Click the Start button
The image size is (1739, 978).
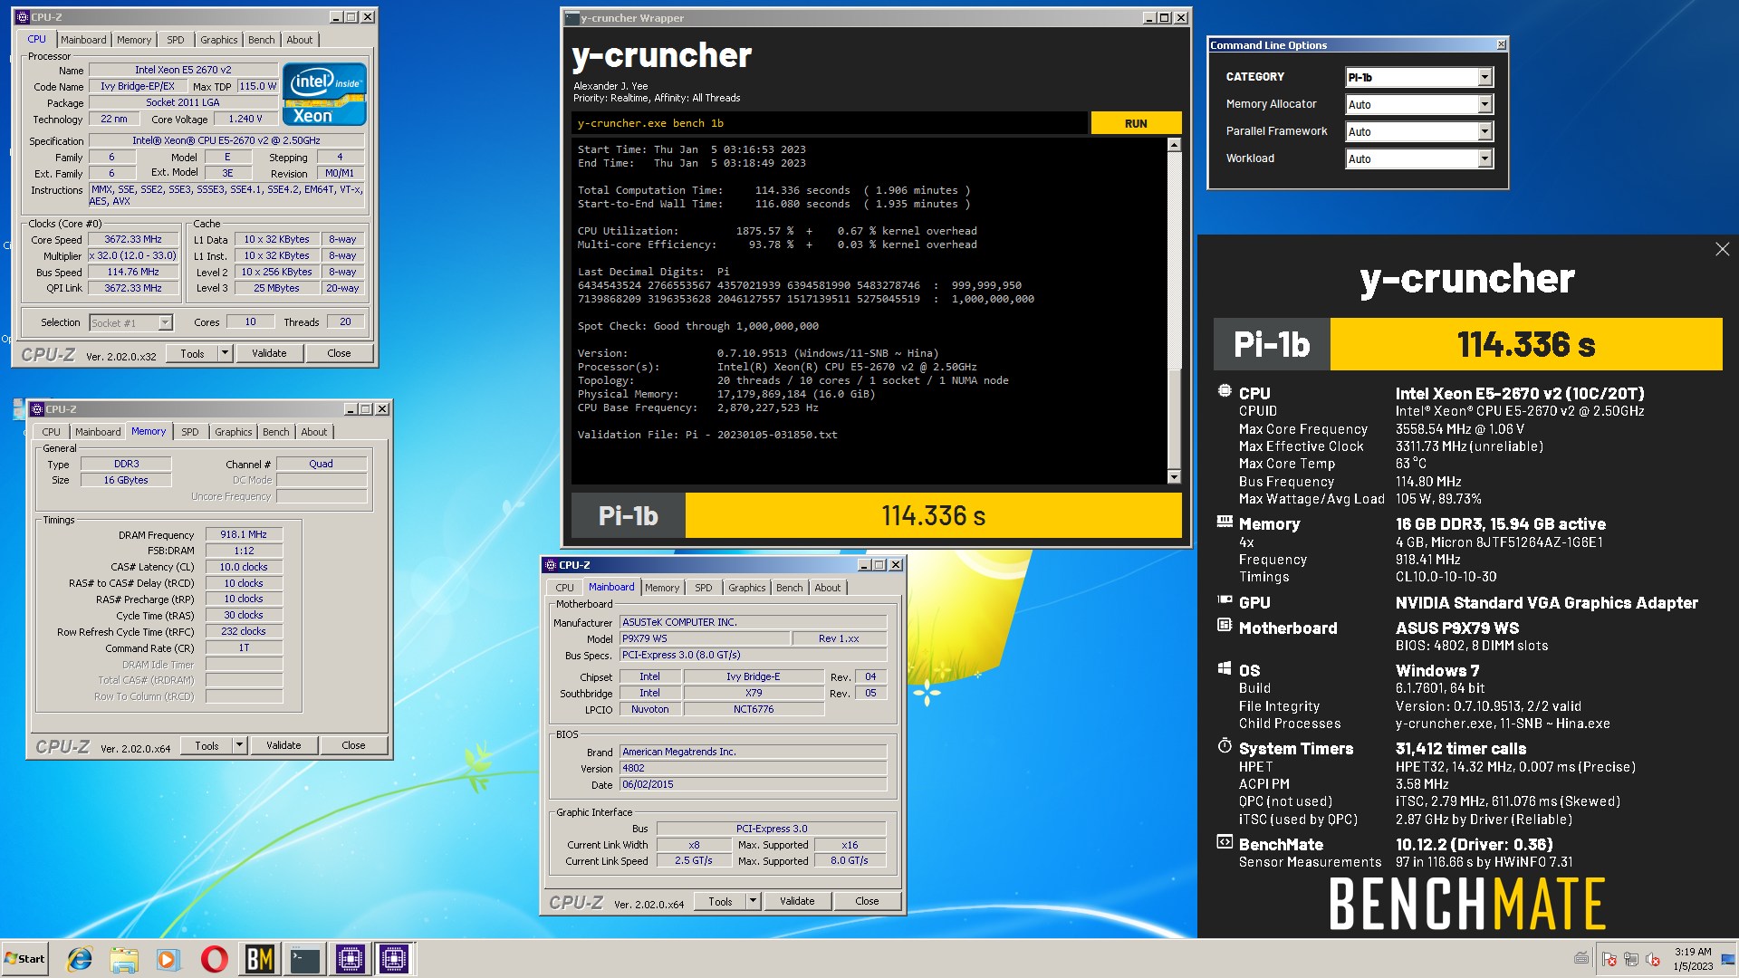(24, 959)
